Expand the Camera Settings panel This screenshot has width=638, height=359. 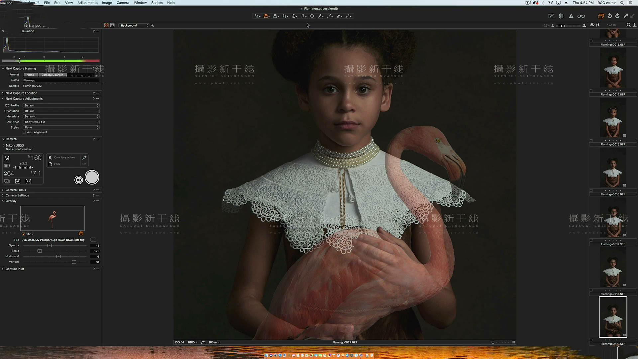click(x=3, y=195)
